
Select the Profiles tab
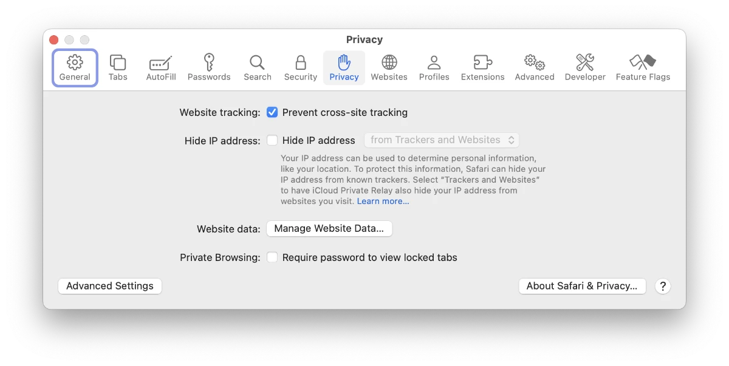coord(434,67)
